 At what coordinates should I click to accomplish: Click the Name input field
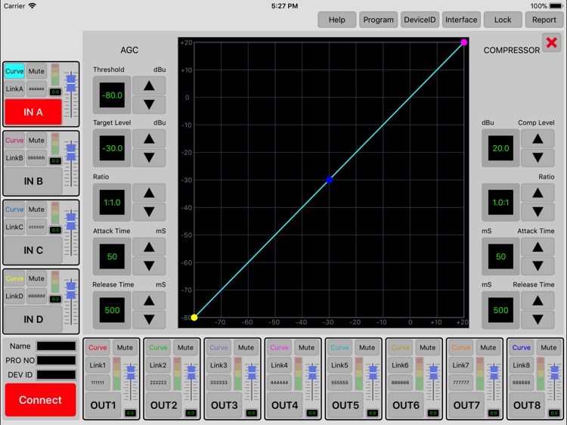pyautogui.click(x=57, y=346)
